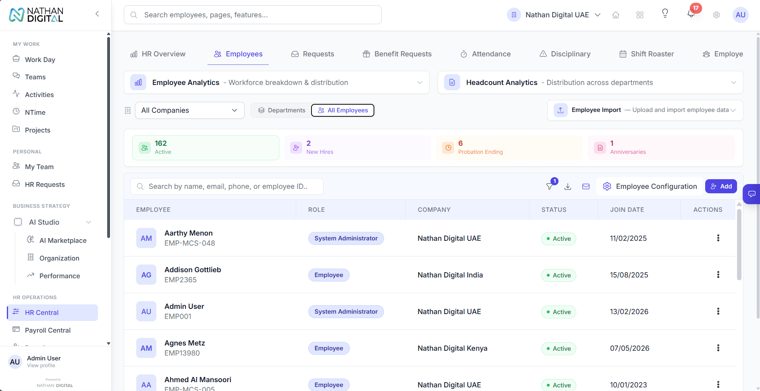This screenshot has height=391, width=760.
Task: Open the Shift Roaster tab
Action: tap(646, 54)
